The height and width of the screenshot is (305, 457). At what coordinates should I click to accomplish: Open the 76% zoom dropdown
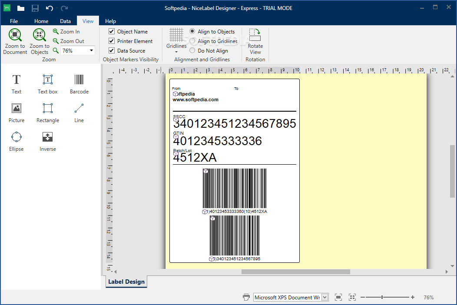click(91, 50)
